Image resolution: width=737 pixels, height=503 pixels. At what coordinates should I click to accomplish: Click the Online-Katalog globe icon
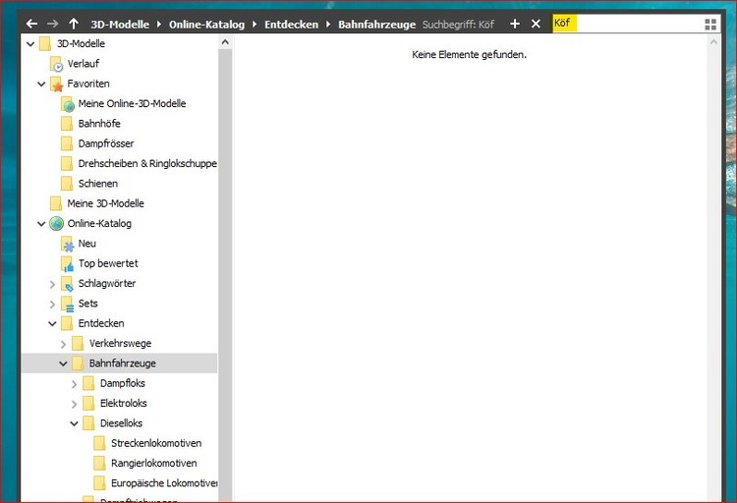point(56,223)
